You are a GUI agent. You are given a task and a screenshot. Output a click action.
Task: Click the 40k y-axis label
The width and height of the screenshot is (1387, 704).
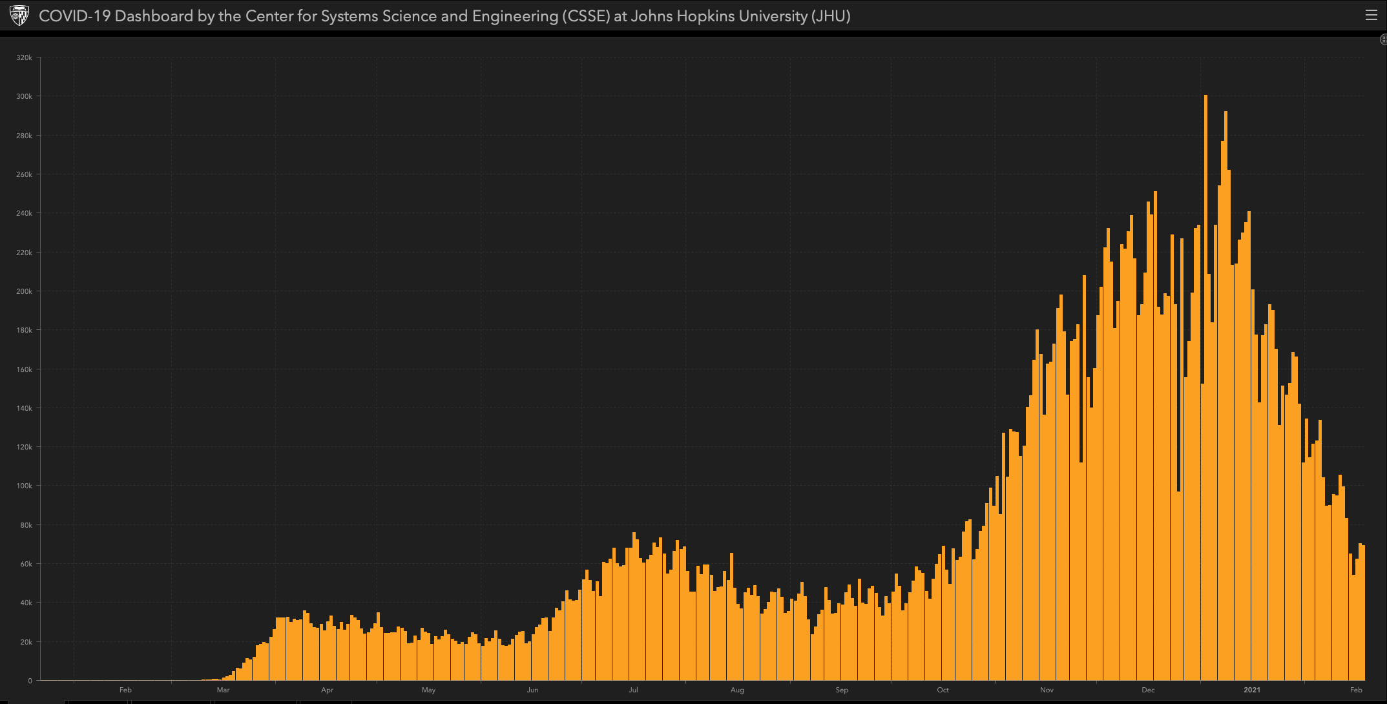26,603
